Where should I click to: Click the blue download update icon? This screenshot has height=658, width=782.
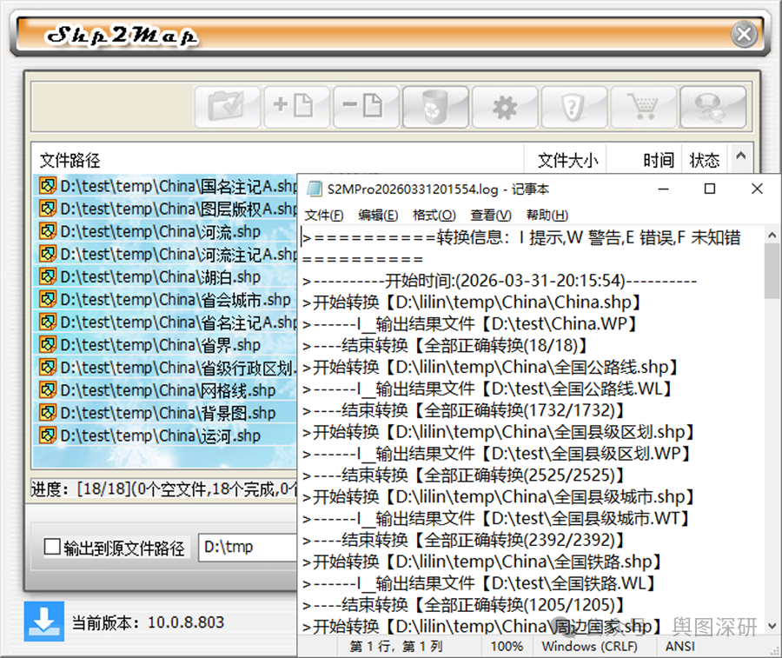(43, 622)
